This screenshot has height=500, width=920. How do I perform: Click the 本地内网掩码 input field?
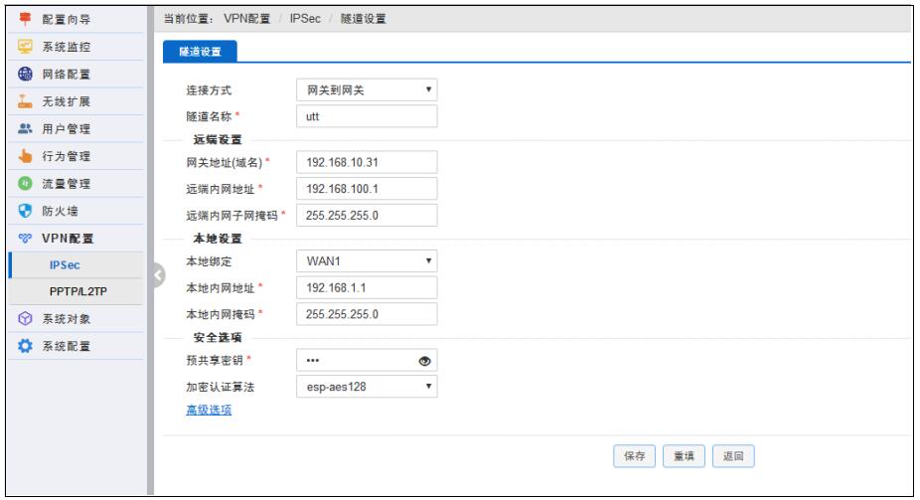tap(367, 314)
